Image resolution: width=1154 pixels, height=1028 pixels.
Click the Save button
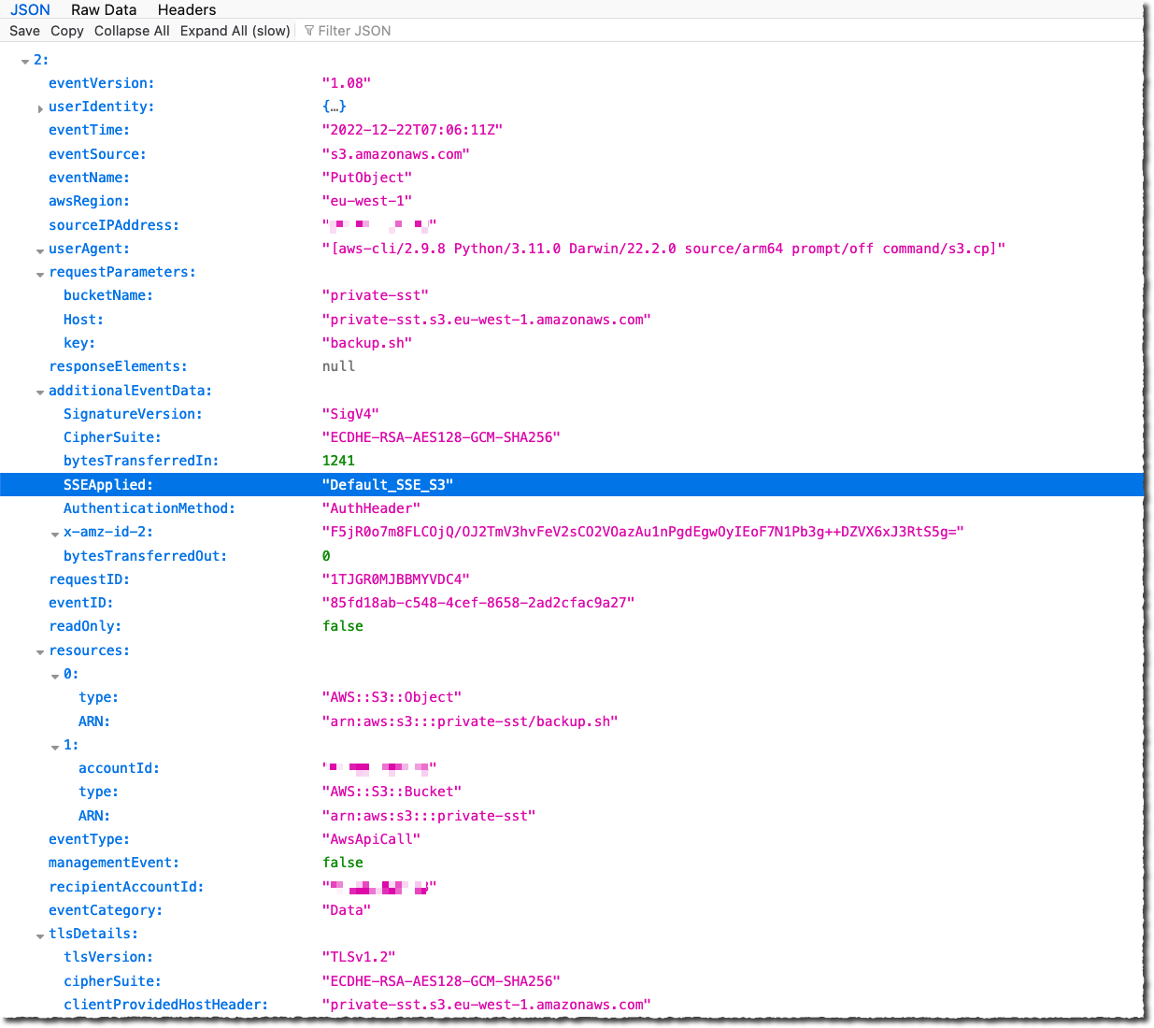(x=24, y=31)
